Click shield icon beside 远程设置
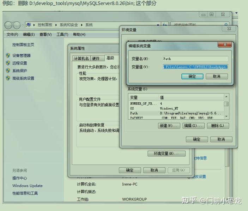Image resolution: width=248 pixels, height=211 pixels. tap(8, 63)
